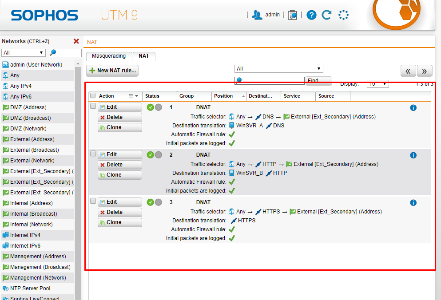The image size is (441, 300).
Task: Click the info icon for rule 1
Action: tap(413, 108)
